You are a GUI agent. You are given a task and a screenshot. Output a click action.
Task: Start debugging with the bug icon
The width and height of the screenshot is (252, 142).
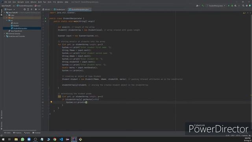pyautogui.click(x=232, y=6)
